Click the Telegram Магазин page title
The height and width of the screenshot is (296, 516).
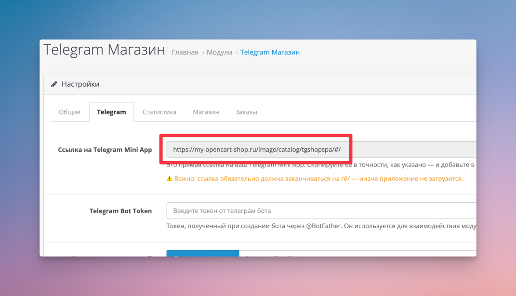[104, 50]
